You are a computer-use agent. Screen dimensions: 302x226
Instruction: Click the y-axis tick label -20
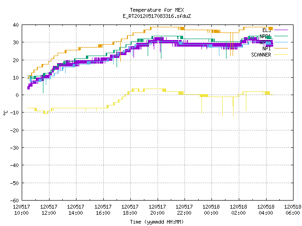coord(15,130)
